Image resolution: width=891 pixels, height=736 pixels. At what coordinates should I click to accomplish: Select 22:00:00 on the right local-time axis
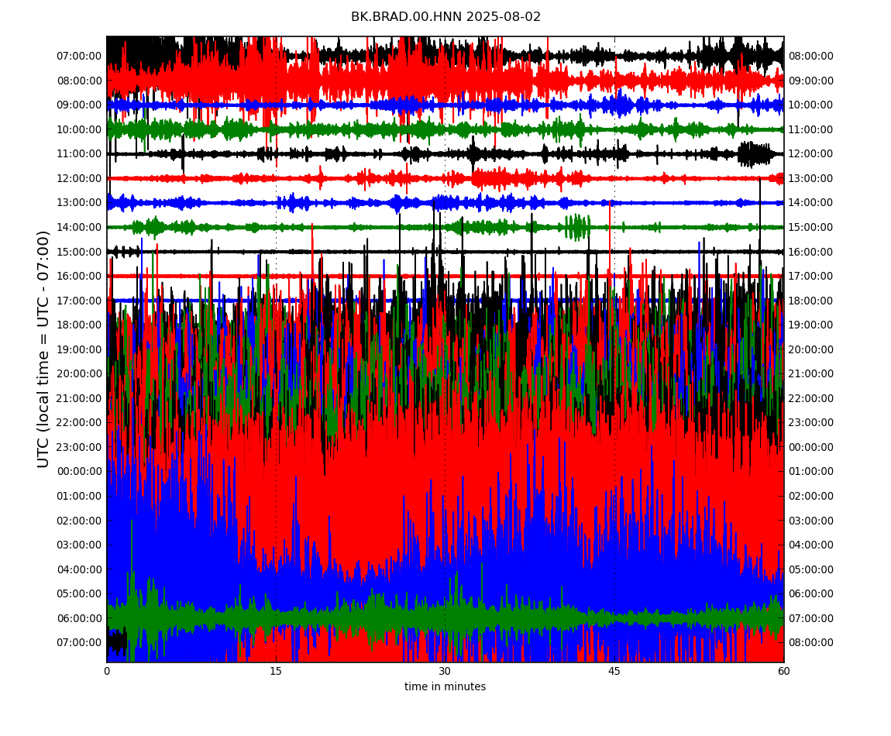(x=811, y=398)
